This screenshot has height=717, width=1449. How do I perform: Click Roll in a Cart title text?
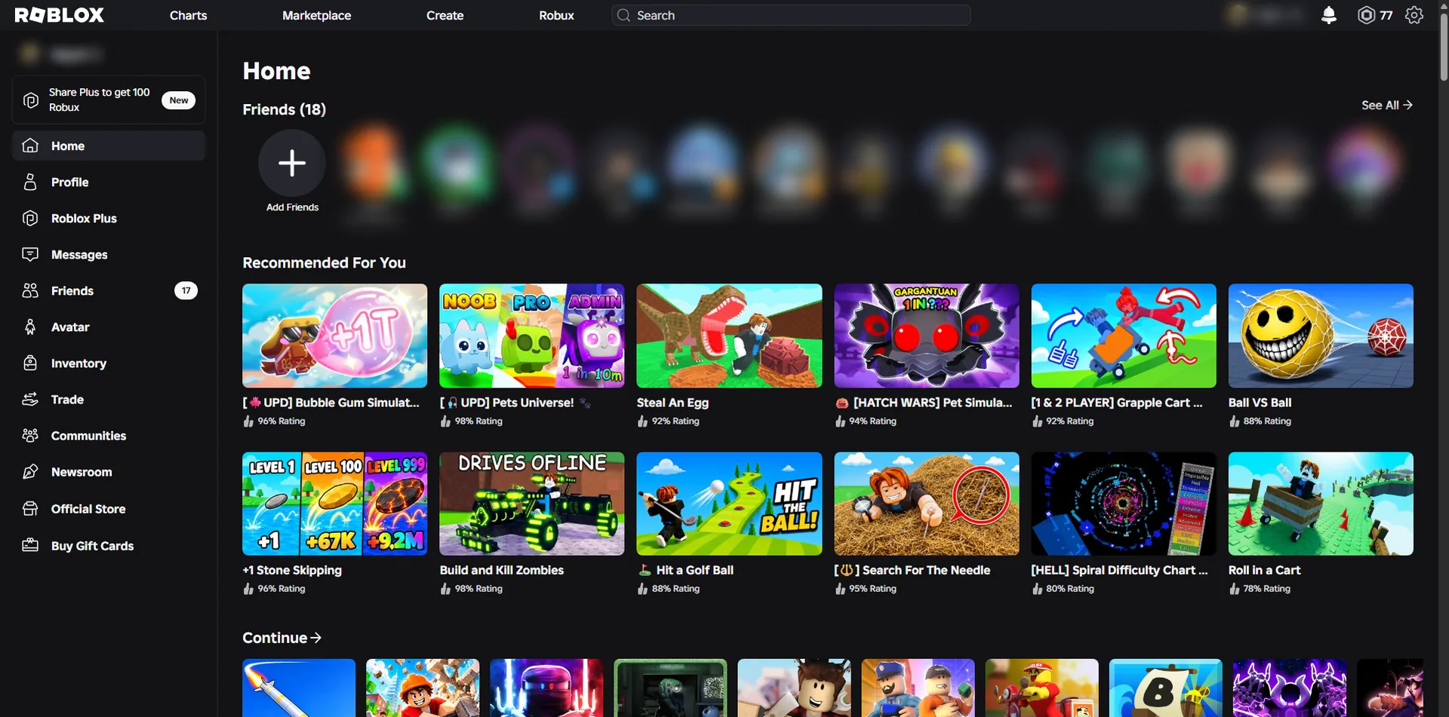tap(1264, 570)
